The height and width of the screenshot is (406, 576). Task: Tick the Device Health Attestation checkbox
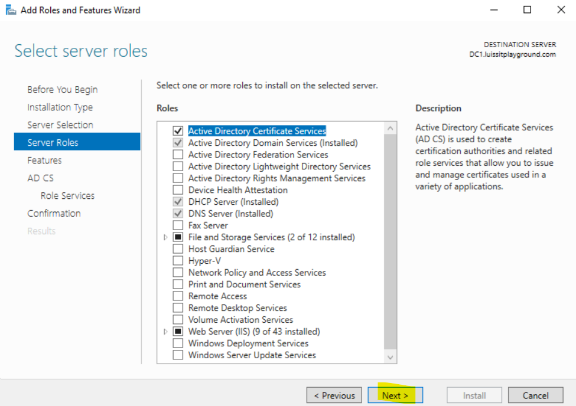[x=178, y=190]
